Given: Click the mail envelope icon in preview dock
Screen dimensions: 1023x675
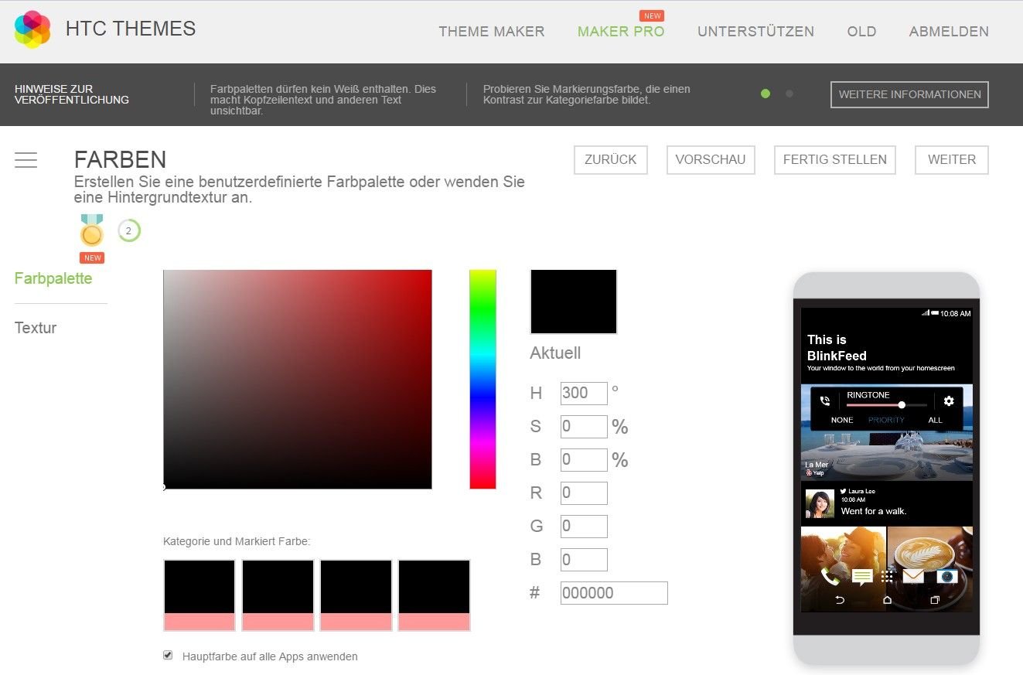Looking at the screenshot, I should point(913,576).
